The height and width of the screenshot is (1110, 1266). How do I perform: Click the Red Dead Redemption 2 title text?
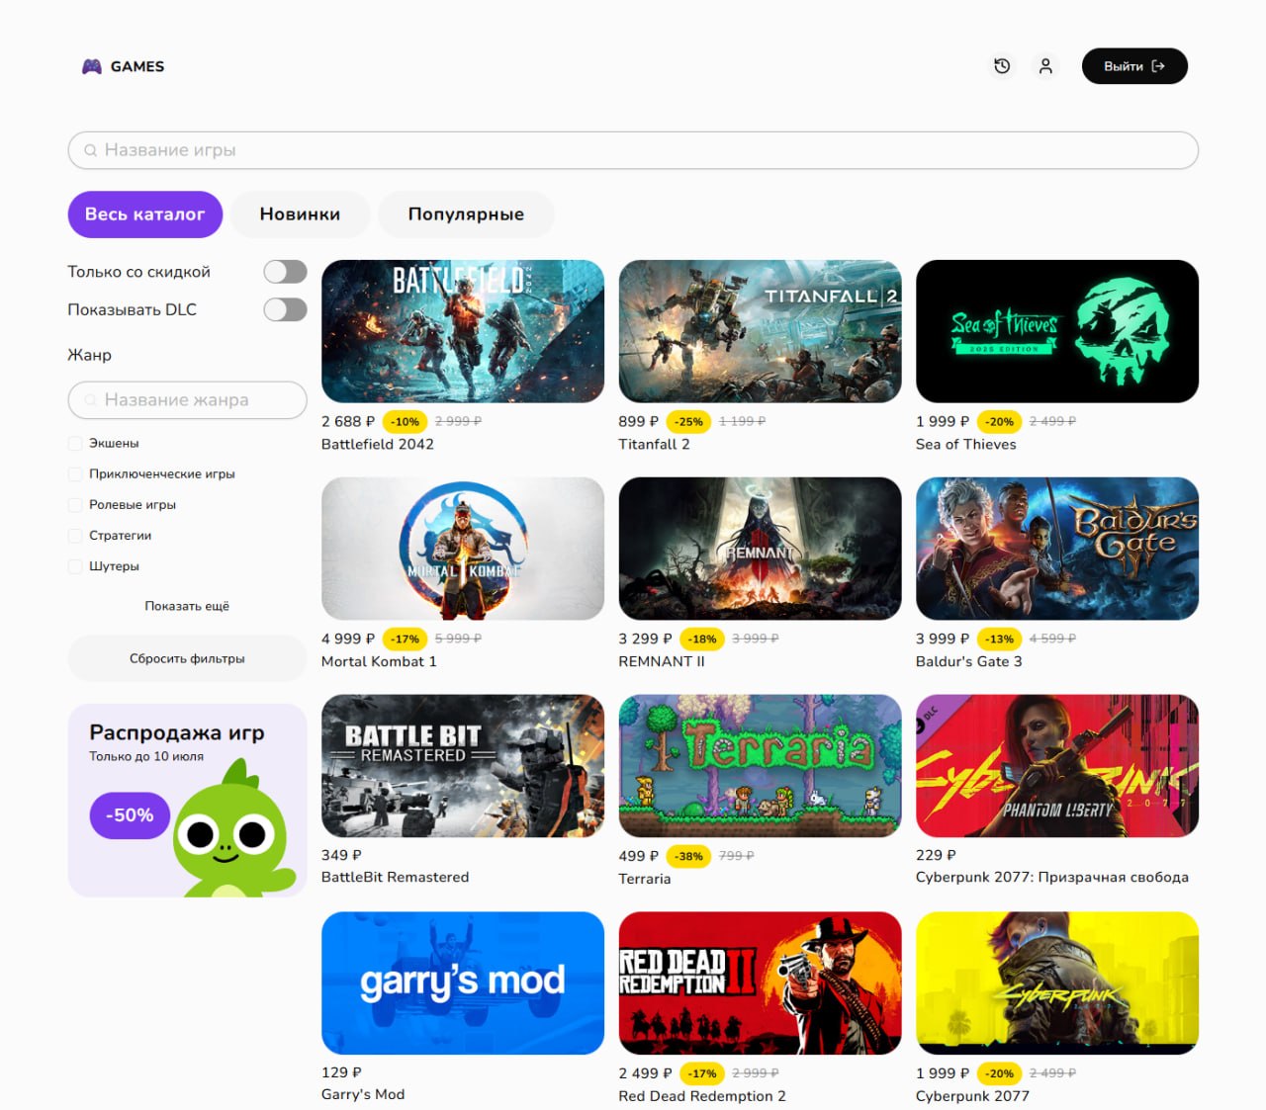pos(702,1097)
